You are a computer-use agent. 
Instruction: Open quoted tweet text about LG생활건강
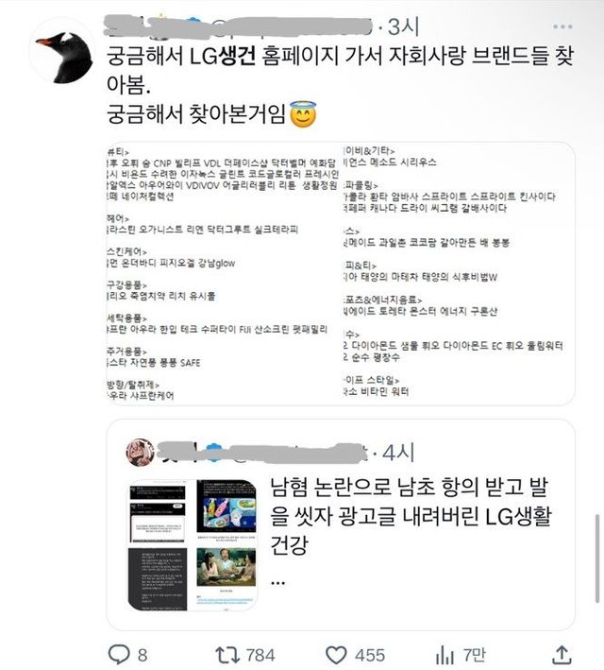(x=410, y=516)
